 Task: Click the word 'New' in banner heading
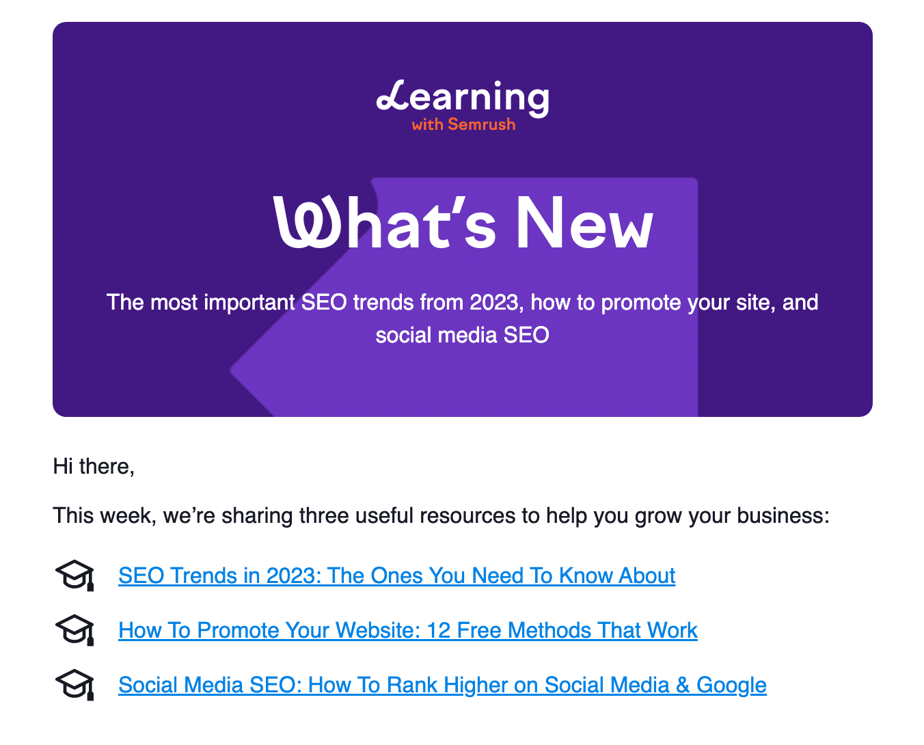click(584, 224)
